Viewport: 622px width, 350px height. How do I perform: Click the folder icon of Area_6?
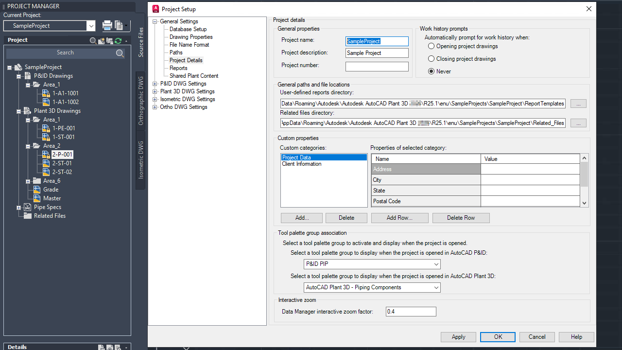point(37,181)
